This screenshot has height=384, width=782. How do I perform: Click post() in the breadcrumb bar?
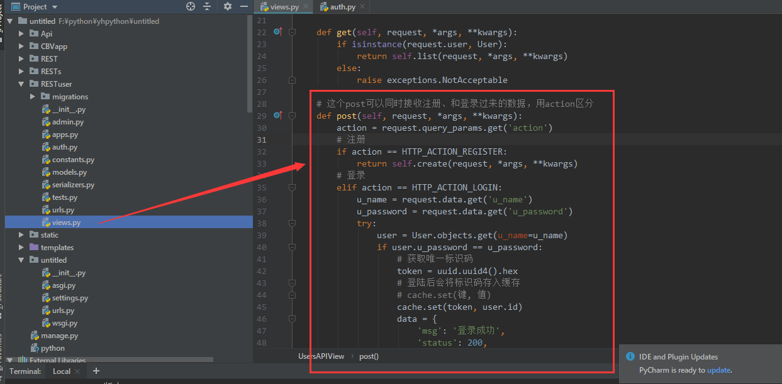[x=369, y=356]
